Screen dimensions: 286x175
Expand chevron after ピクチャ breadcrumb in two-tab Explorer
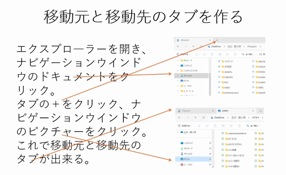coord(262,118)
